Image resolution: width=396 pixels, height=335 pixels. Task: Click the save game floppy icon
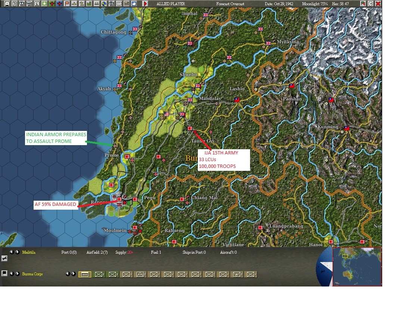(7, 3)
